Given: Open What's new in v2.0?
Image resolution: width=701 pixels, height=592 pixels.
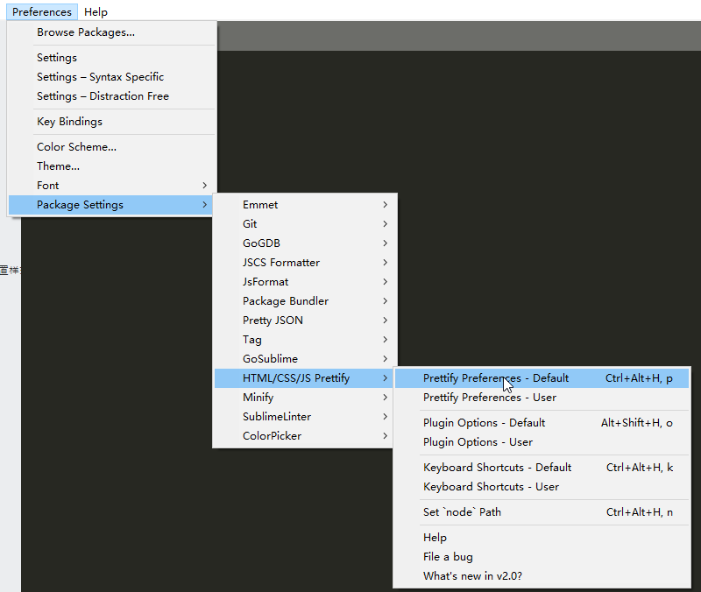Looking at the screenshot, I should click(472, 576).
